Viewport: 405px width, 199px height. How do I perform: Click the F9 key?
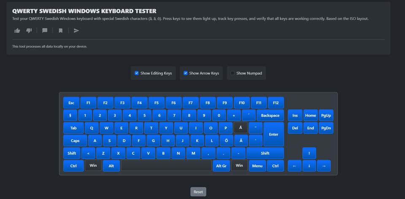click(x=225, y=103)
